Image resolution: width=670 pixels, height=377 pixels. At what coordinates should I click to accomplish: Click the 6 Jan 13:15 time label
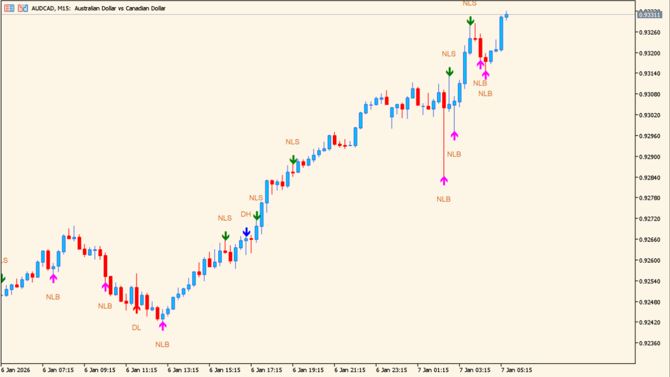tap(183, 370)
